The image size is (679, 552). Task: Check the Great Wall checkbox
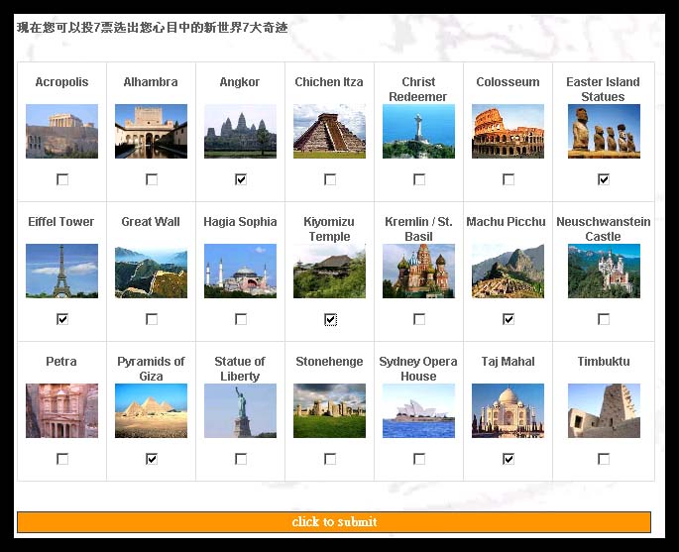pyautogui.click(x=152, y=319)
